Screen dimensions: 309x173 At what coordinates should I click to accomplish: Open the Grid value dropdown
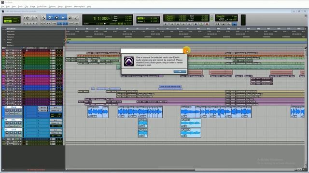[158, 18]
